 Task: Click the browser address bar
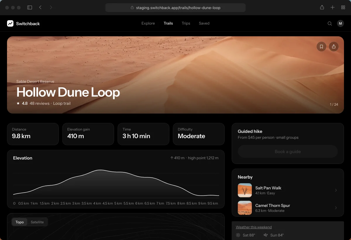[175, 8]
